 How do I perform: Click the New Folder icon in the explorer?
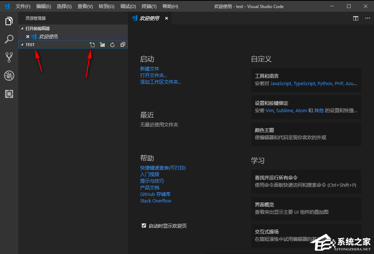click(102, 44)
